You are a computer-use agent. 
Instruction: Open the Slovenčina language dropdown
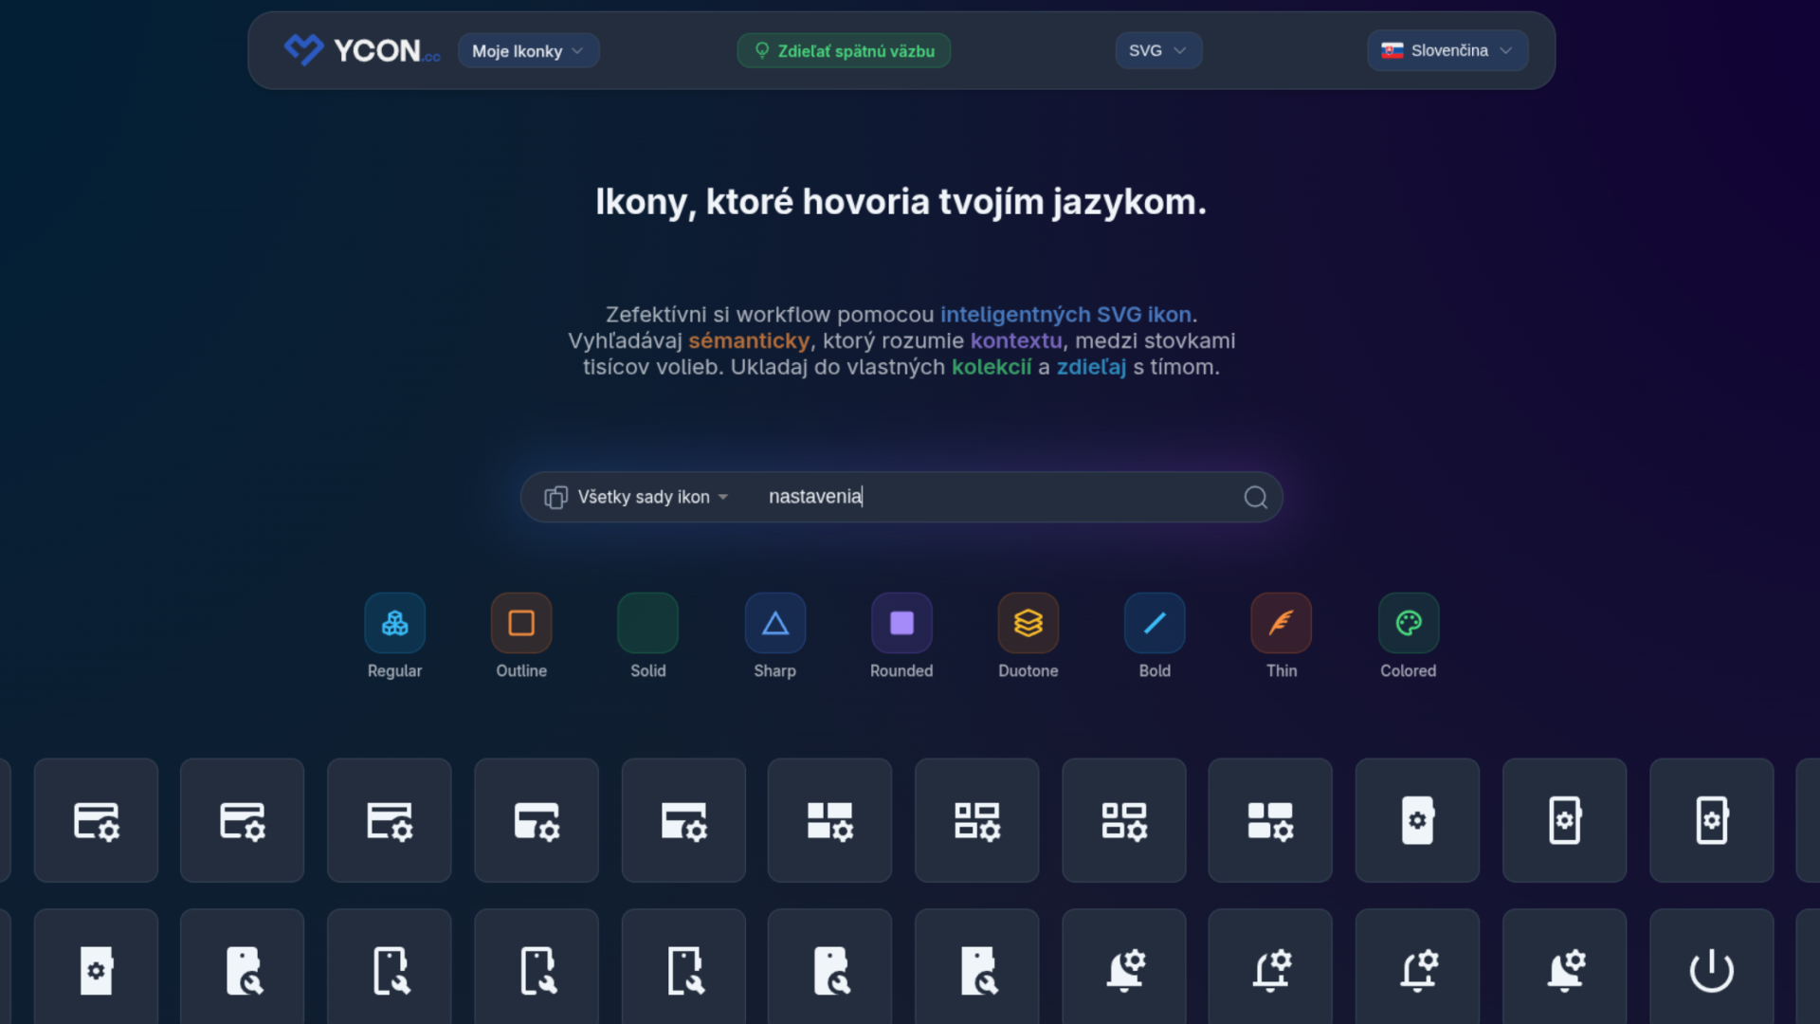[x=1447, y=50]
